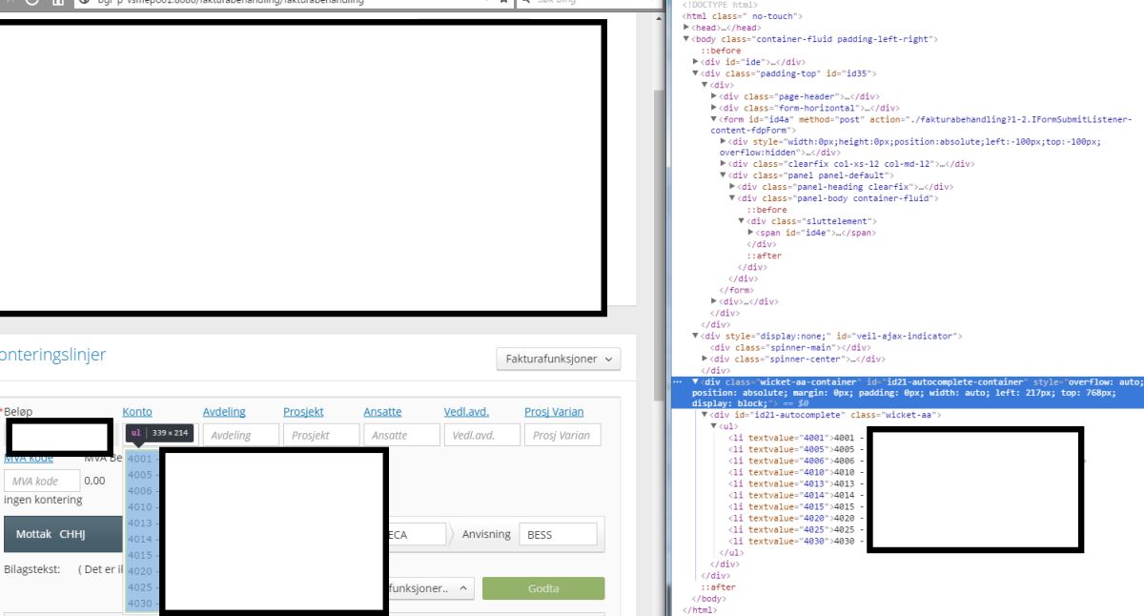Collapse the veil-ajax-indicator div node
Screen dimensions: 1144x616
(x=696, y=336)
